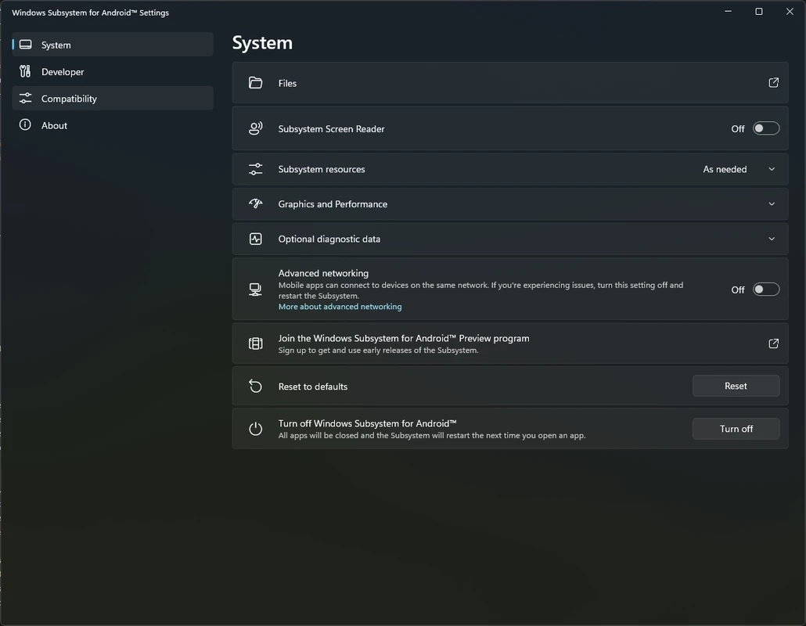Click the Graphics and Performance gauge icon
Screen dimensions: 806x626
click(x=255, y=204)
